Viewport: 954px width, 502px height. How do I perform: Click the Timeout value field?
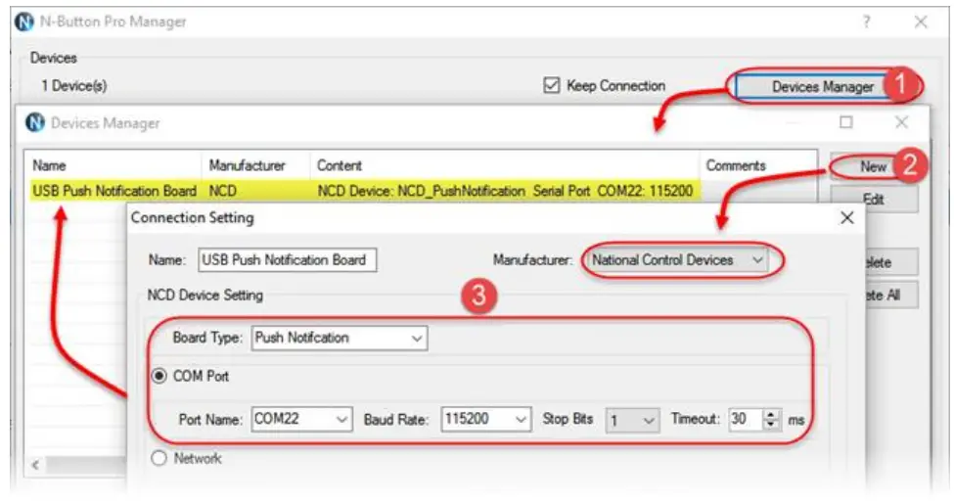746,419
